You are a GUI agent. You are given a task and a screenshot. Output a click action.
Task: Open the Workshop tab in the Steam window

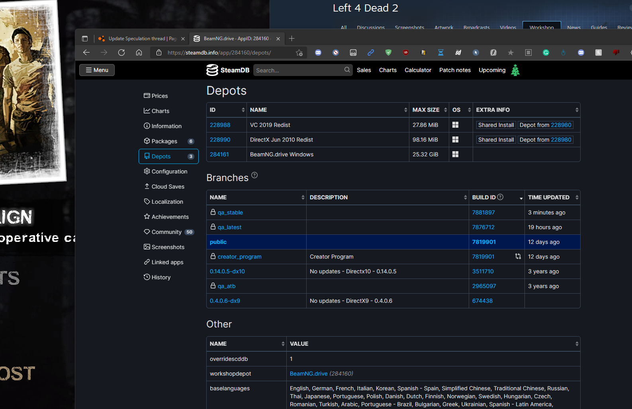coord(542,26)
